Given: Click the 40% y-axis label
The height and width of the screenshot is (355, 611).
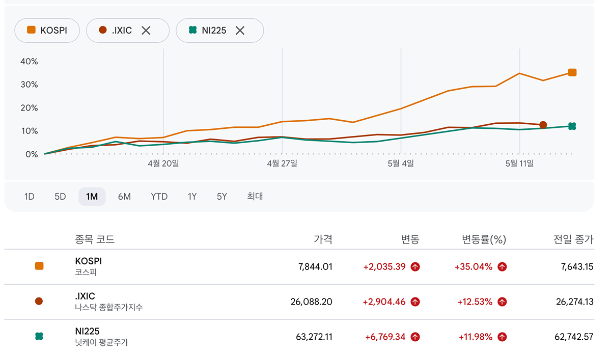Looking at the screenshot, I should point(29,62).
